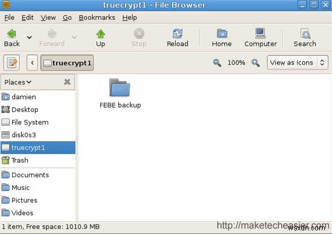This screenshot has height=234, width=332.
Task: Open the Go menu
Action: coord(67,18)
